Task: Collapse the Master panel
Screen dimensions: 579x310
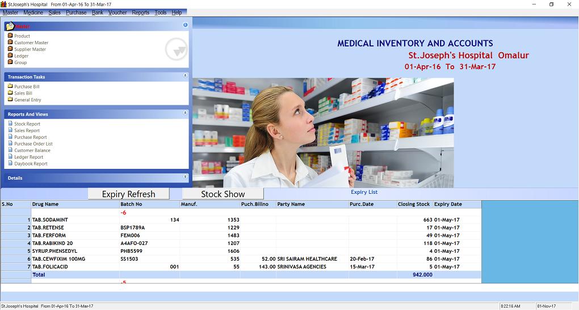Action: click(185, 25)
